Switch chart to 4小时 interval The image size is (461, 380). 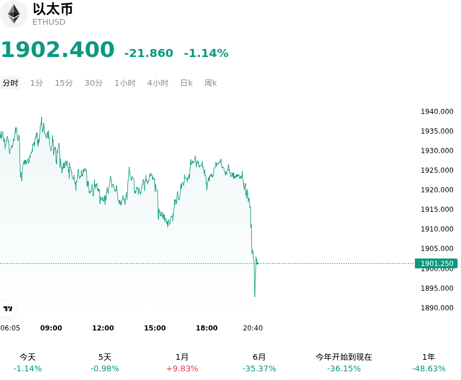pyautogui.click(x=158, y=83)
